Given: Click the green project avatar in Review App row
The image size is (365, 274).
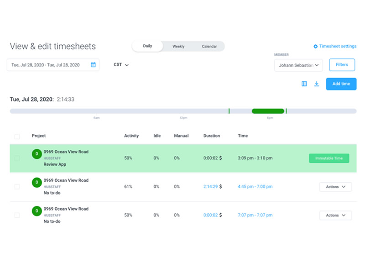Looking at the screenshot, I should pos(36,154).
